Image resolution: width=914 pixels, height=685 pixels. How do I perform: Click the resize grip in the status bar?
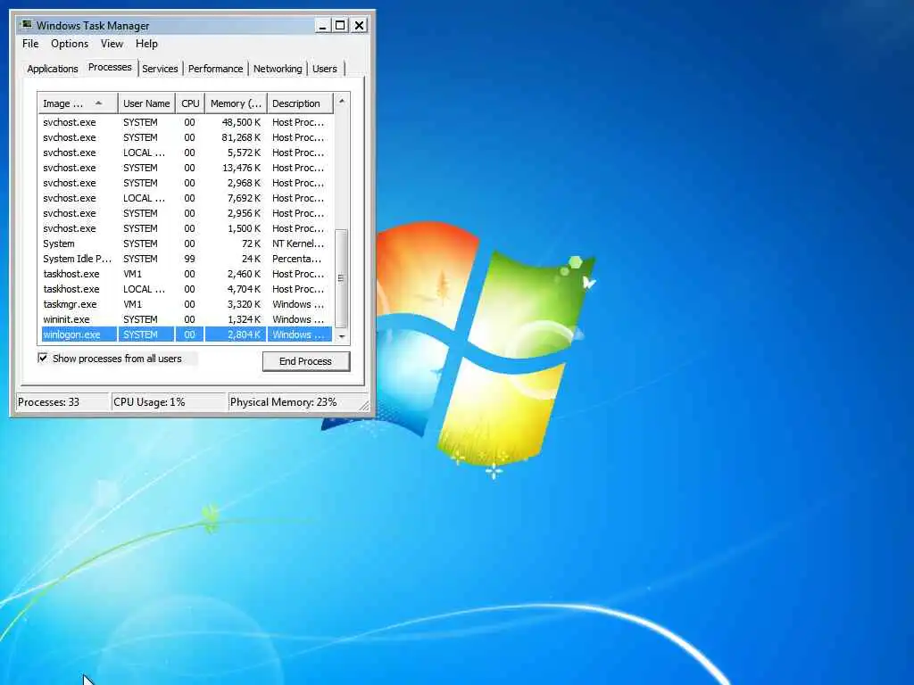coord(364,406)
